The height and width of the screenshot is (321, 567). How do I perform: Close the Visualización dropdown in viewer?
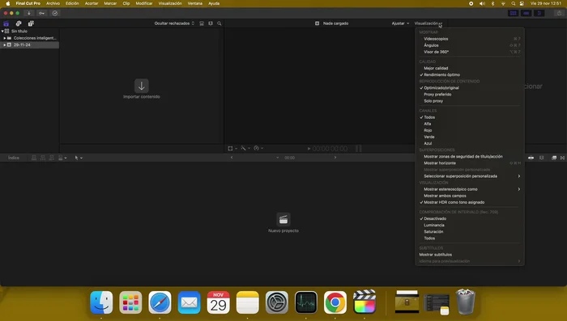[x=428, y=23]
